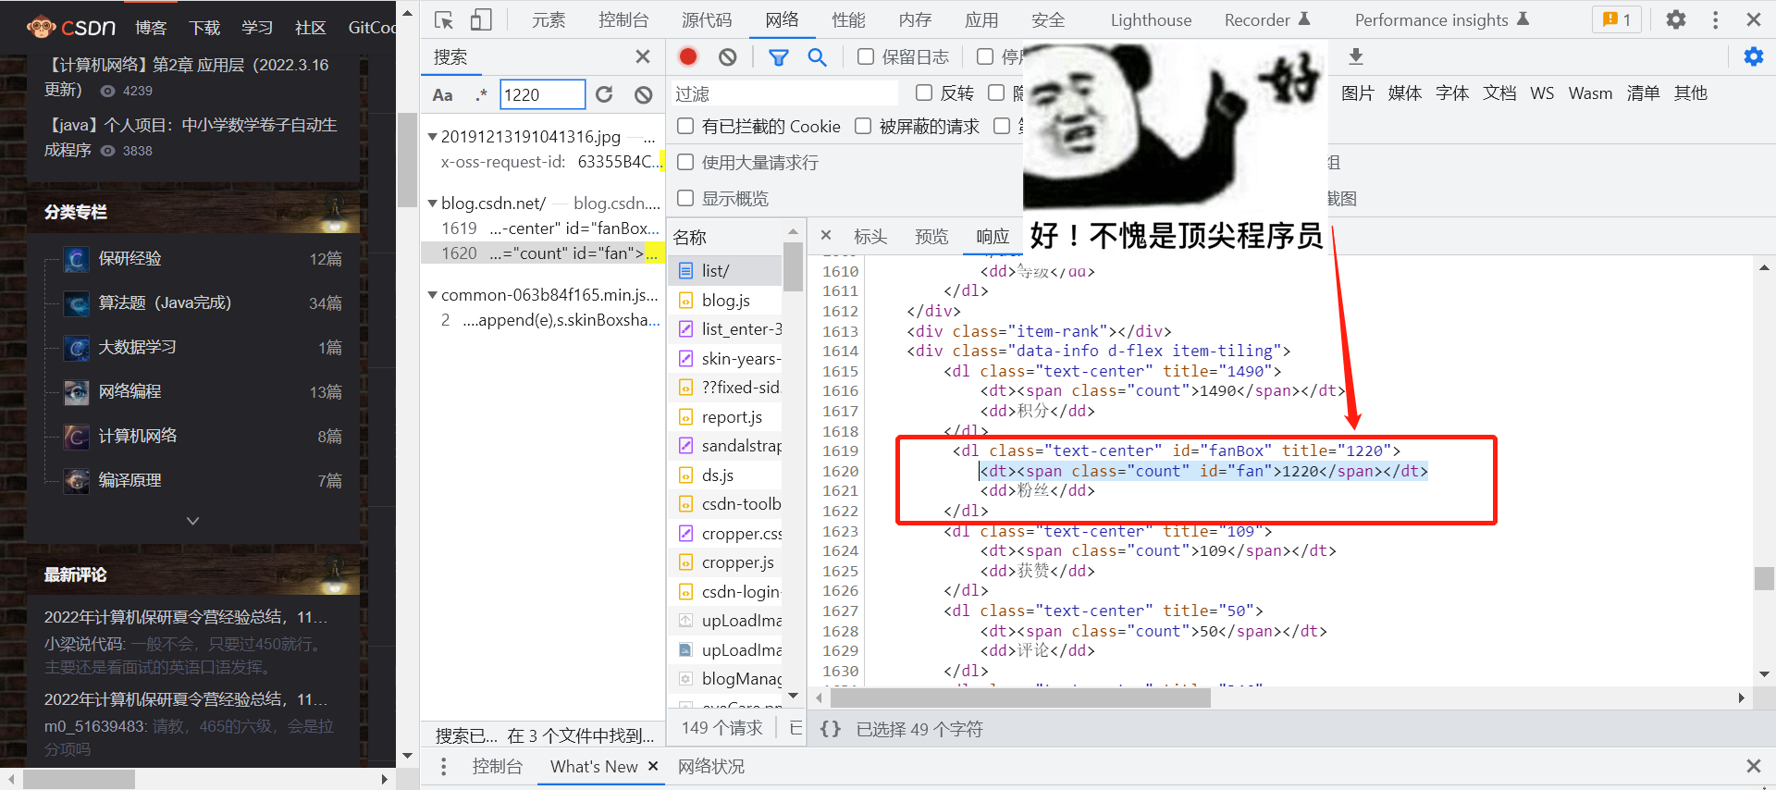Toggle regular expression search option
The width and height of the screenshot is (1776, 790).
tap(481, 94)
